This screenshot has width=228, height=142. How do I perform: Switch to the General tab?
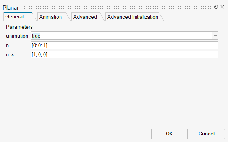15,16
